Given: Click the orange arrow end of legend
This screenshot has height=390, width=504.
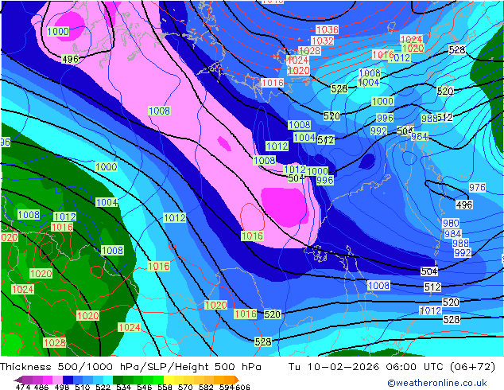Looking at the screenshot, I should click(237, 380).
